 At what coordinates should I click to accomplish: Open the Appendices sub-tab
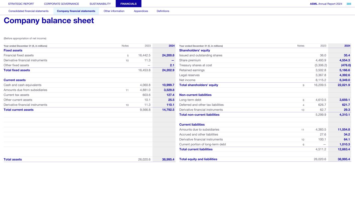[141, 11]
